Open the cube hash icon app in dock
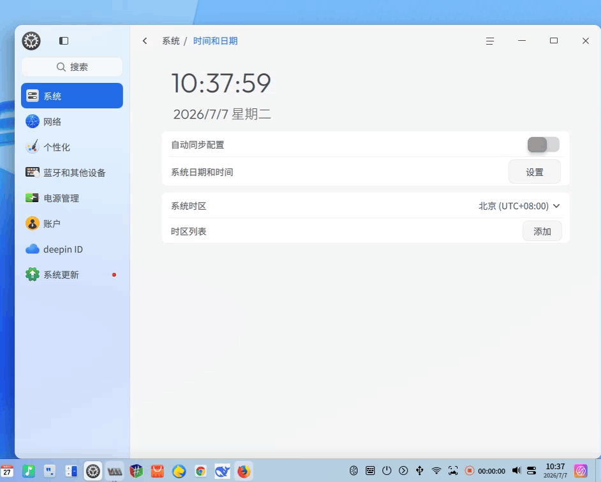The height and width of the screenshot is (482, 601). [x=136, y=471]
